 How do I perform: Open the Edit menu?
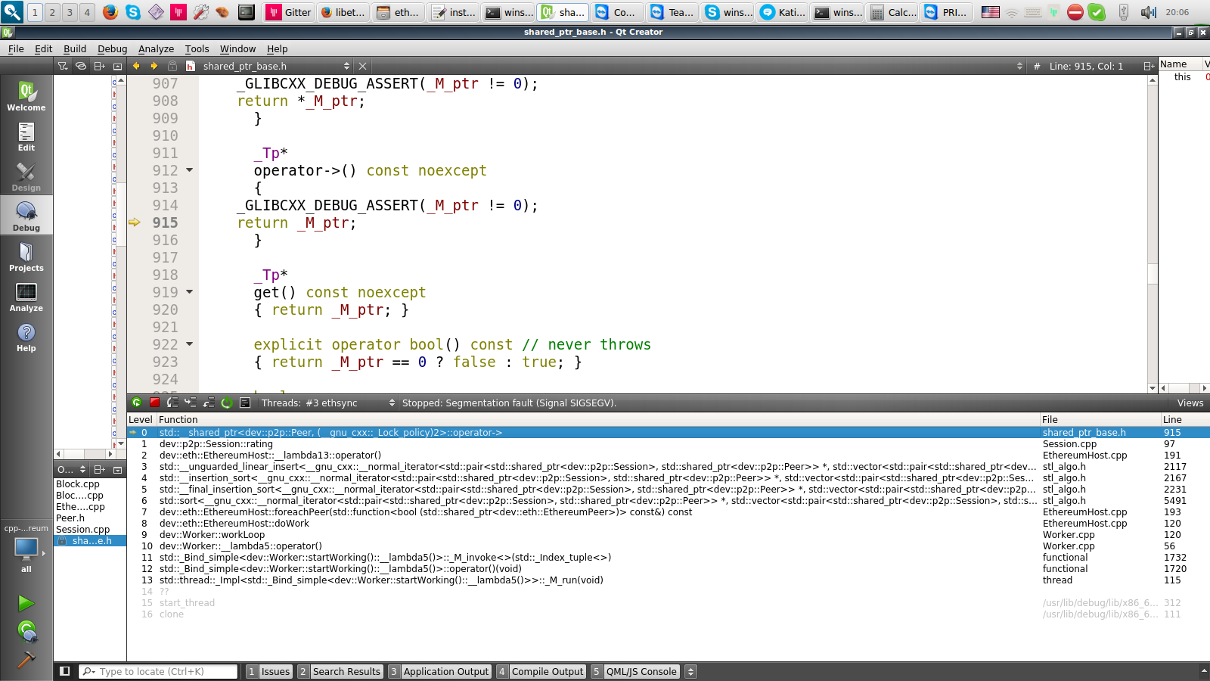pos(43,48)
